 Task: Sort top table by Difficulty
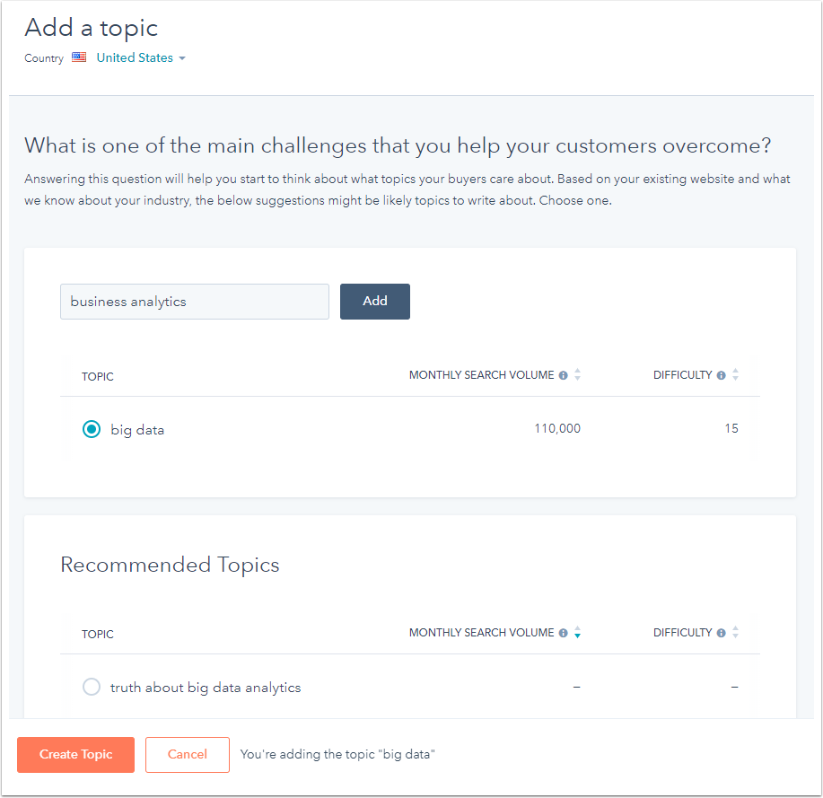click(736, 375)
